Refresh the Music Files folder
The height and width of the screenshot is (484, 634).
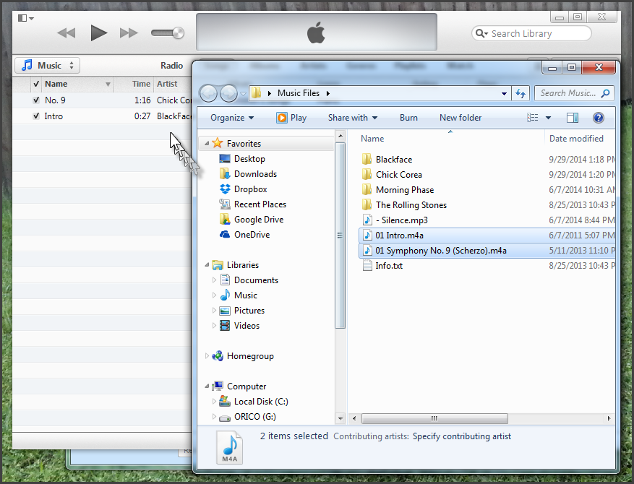coord(520,93)
